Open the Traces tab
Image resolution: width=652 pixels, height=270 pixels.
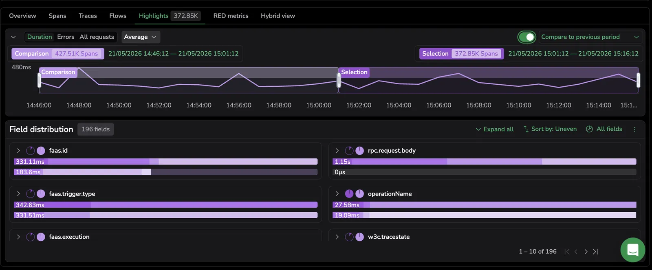tap(88, 16)
